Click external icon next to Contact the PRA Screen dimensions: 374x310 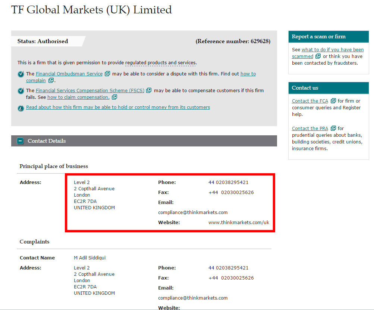(x=333, y=128)
